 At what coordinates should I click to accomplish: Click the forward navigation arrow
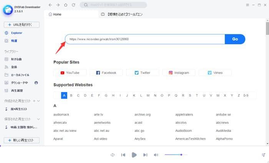[x=58, y=5]
